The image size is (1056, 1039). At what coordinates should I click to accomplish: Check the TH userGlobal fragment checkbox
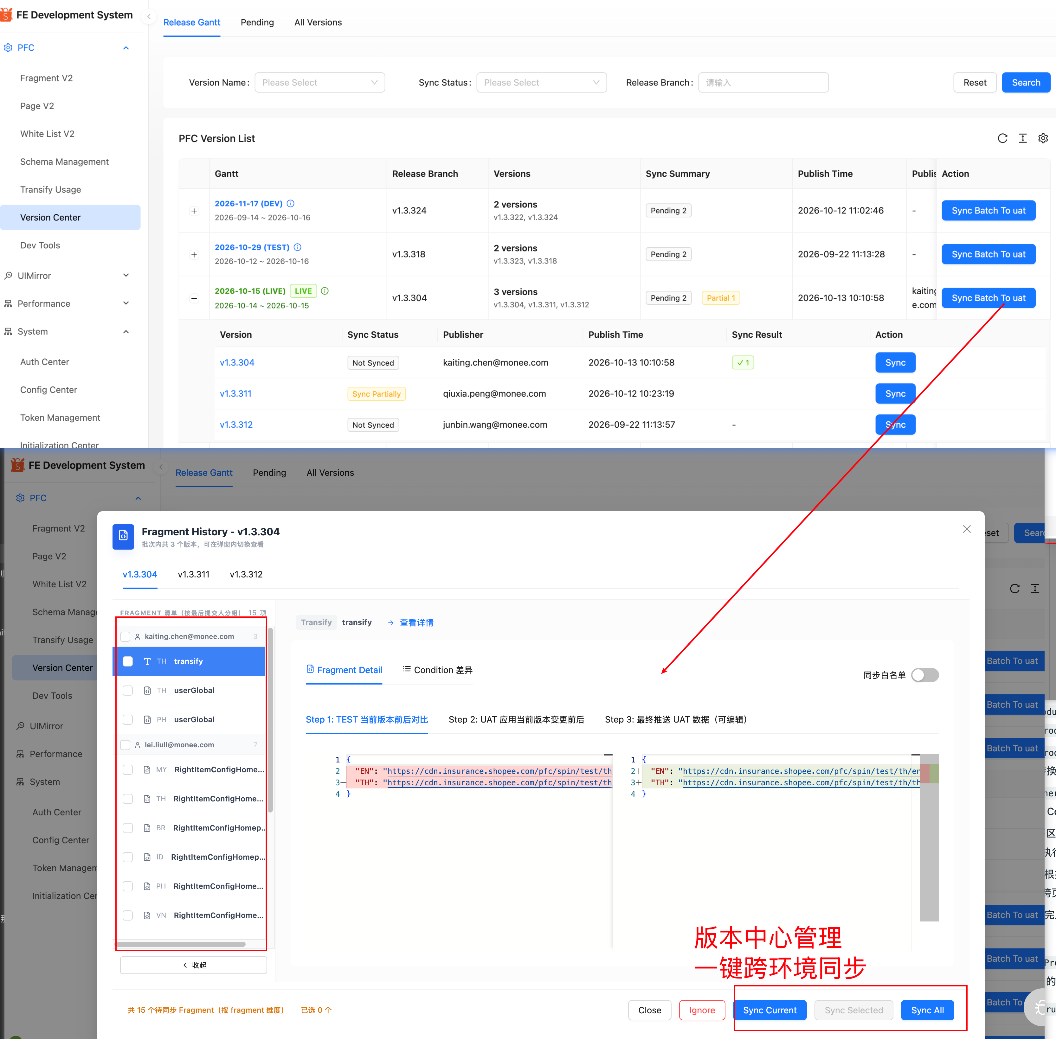[128, 690]
